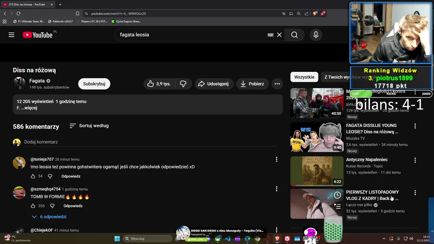Like the comment by @szmeqhq4754

[33, 206]
